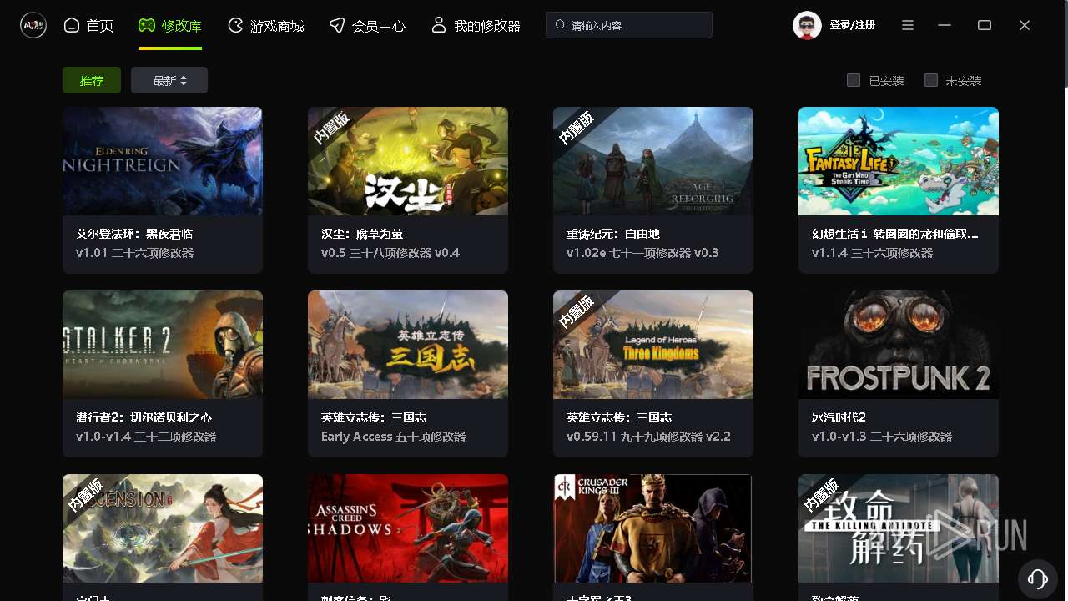Viewport: 1068px width, 601px height.
Task: Click the search input field
Action: pos(629,25)
